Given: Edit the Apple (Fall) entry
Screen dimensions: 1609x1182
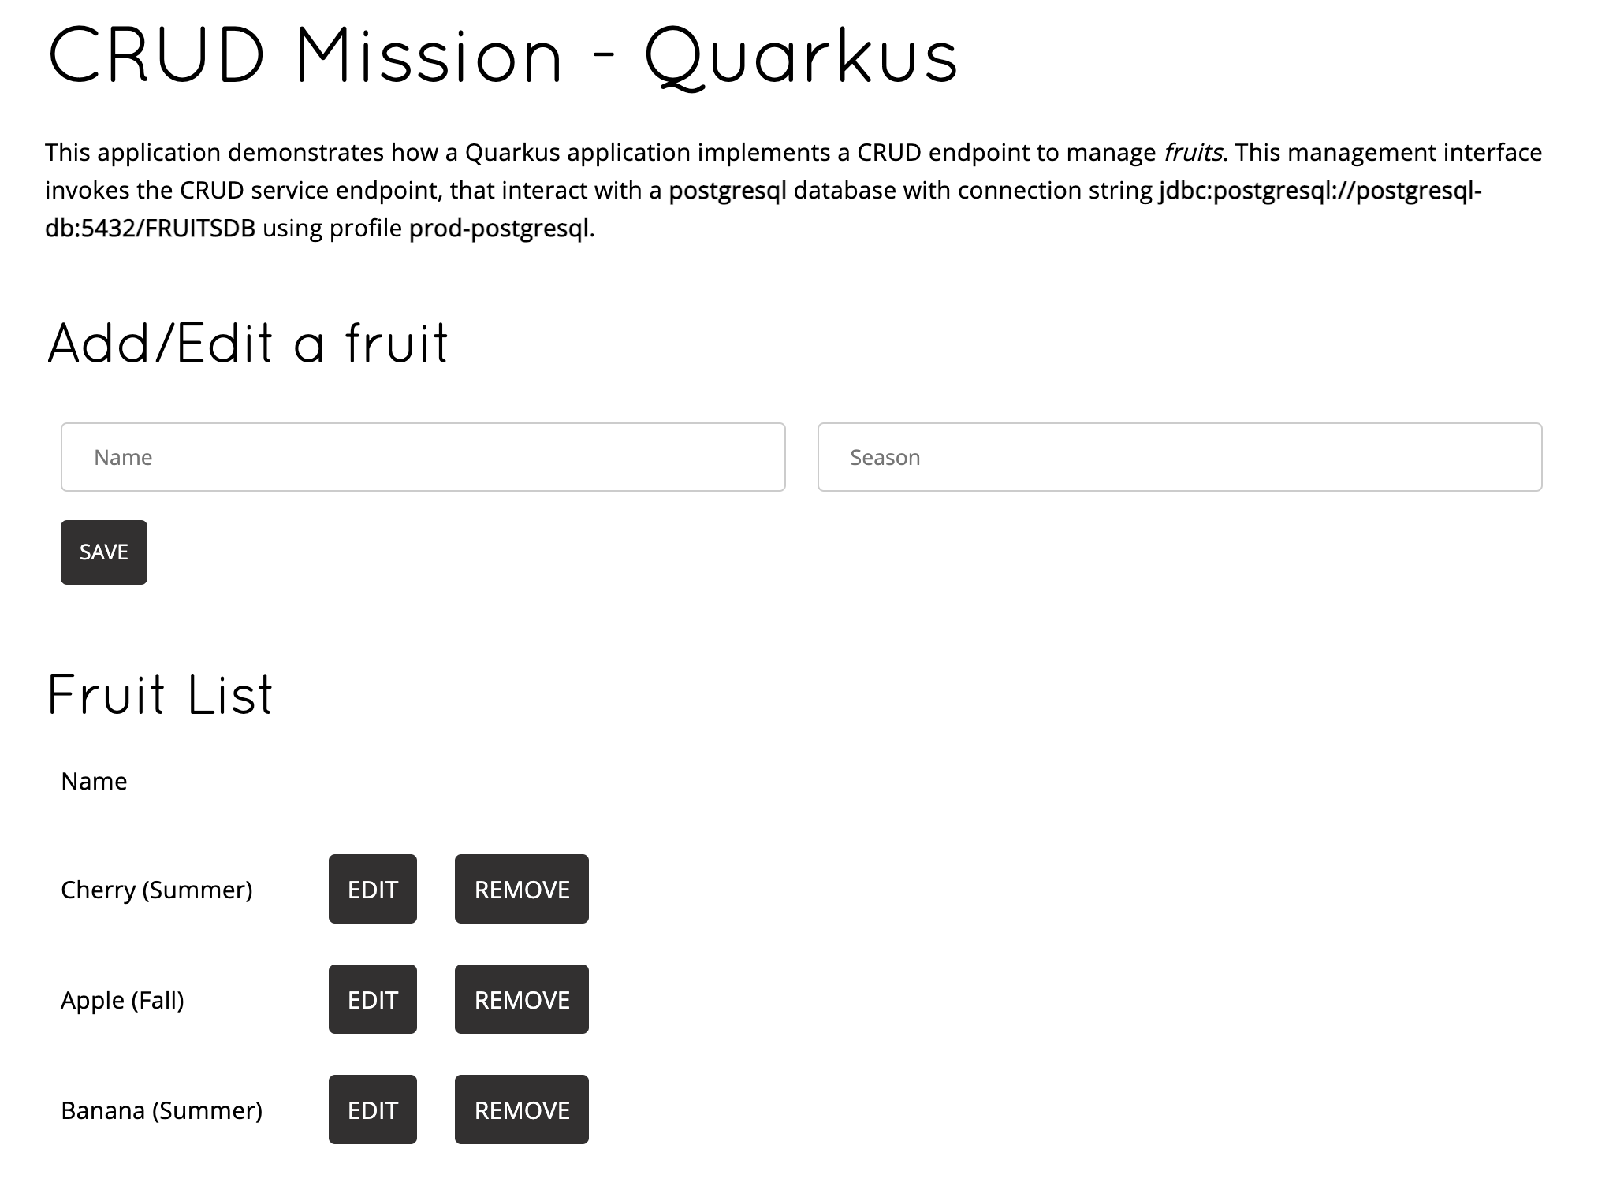Looking at the screenshot, I should pyautogui.click(x=373, y=999).
